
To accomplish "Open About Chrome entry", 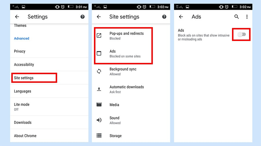I will tap(49, 136).
